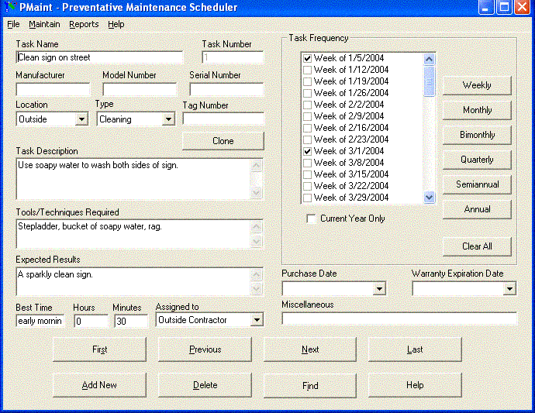Viewport: 535px width, 413px height.
Task: Click the Clone button
Action: tap(223, 141)
